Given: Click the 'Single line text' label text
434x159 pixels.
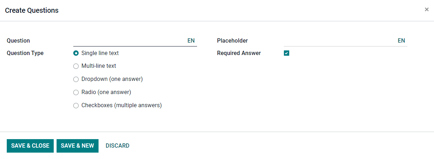Looking at the screenshot, I should [100, 53].
